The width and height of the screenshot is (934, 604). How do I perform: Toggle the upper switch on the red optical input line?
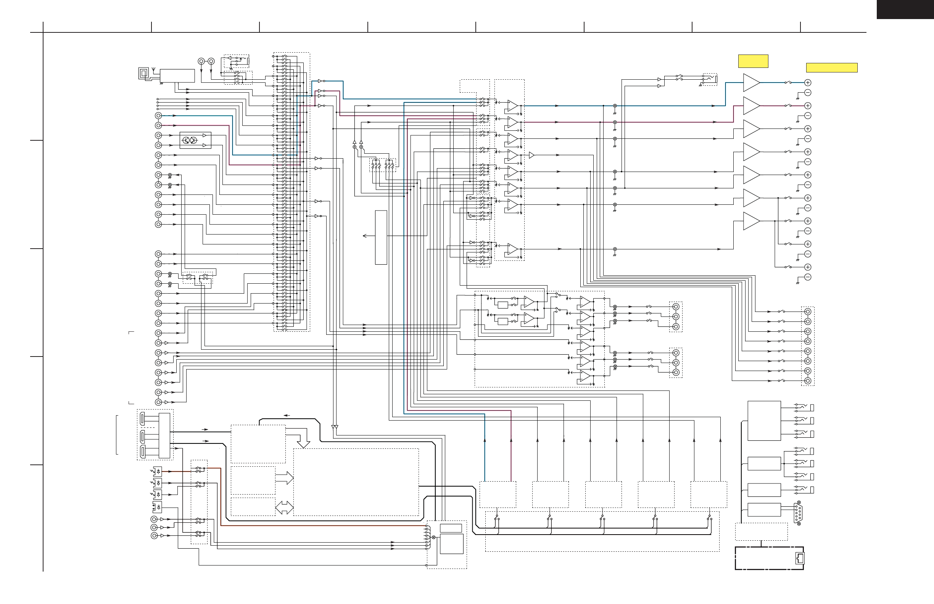[199, 468]
